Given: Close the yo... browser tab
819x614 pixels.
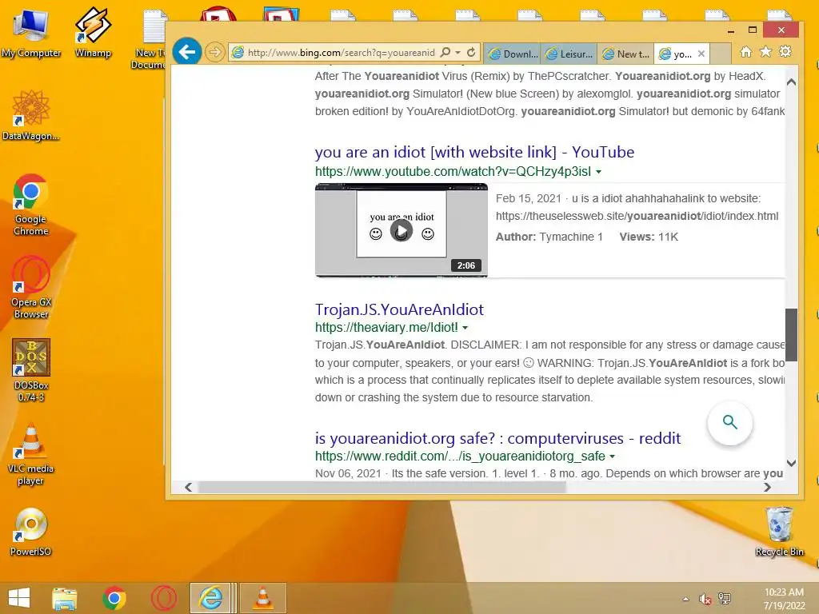Looking at the screenshot, I should pos(701,54).
